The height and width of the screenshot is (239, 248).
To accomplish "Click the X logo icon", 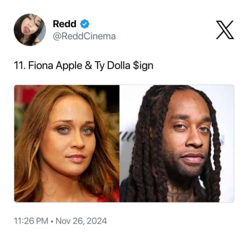I will 225,30.
